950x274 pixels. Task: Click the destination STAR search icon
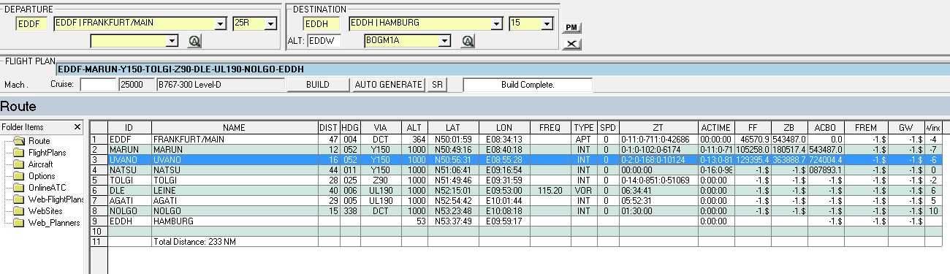[x=468, y=41]
